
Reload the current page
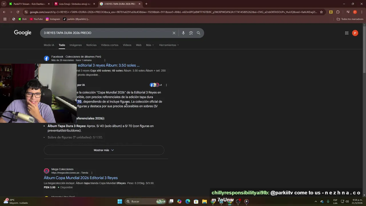[x=18, y=12]
